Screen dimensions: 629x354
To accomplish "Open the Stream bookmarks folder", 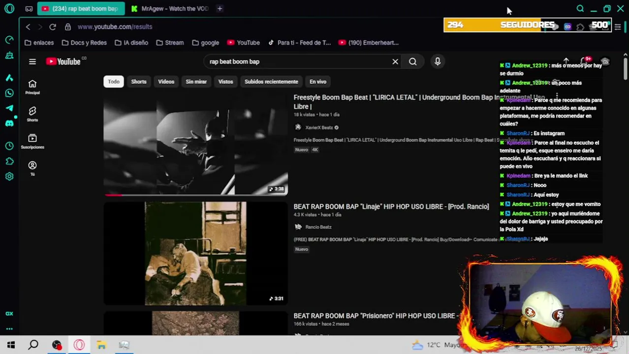I will coord(170,43).
